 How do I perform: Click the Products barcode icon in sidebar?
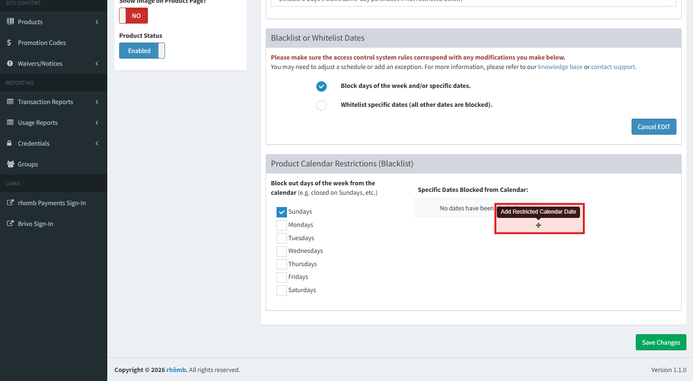(10, 22)
